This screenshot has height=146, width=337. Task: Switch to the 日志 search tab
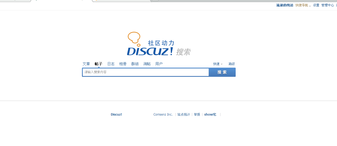[x=111, y=64]
